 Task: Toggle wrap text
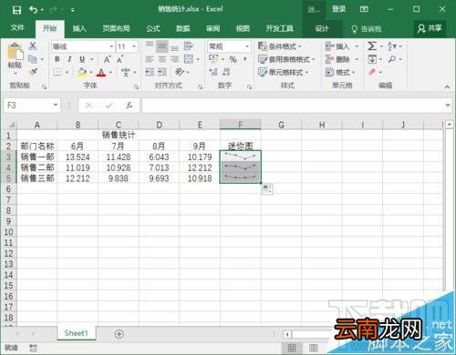point(189,46)
